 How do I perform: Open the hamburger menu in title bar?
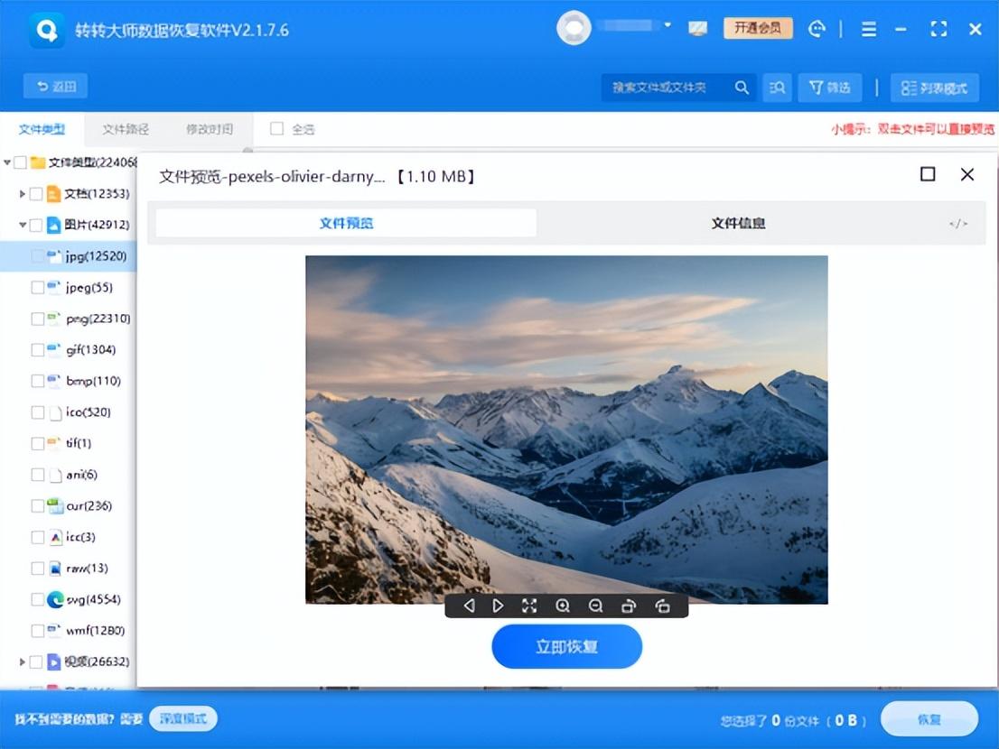[x=867, y=28]
